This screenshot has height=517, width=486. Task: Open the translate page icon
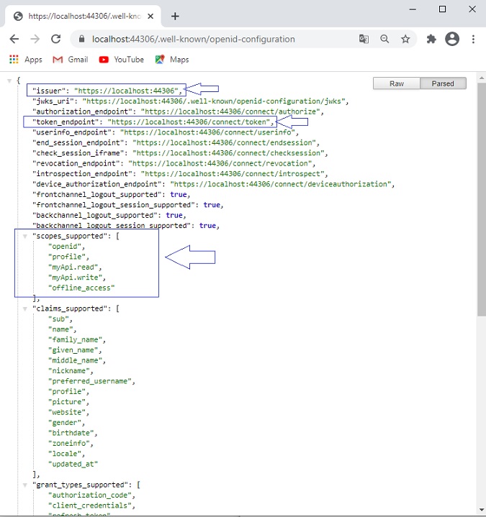pos(364,39)
